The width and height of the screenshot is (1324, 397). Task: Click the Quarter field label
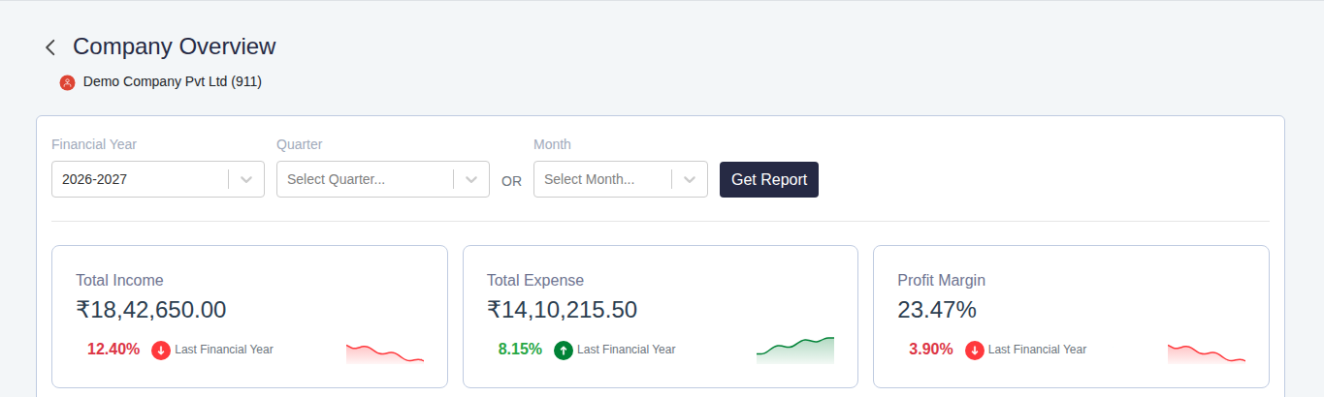click(300, 144)
